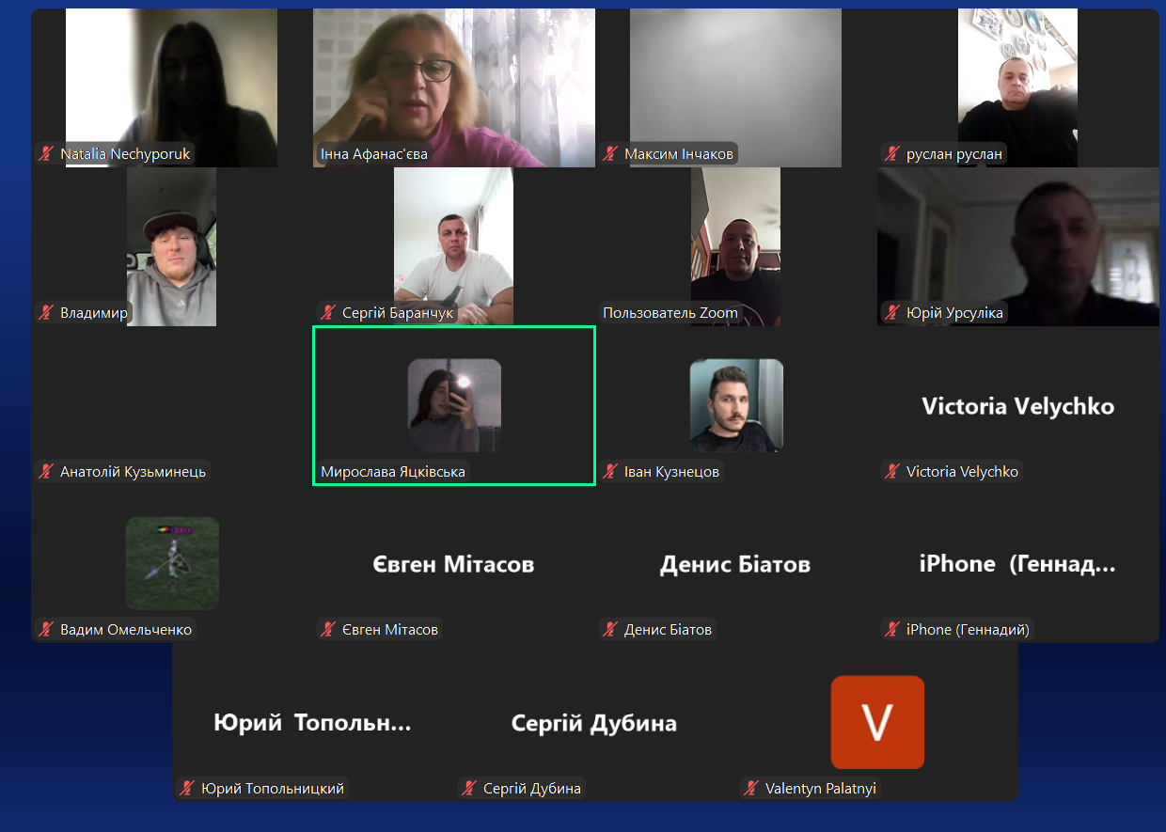Viewport: 1166px width, 832px height.
Task: Click the Пользователь Zoom name label
Action: (670, 312)
